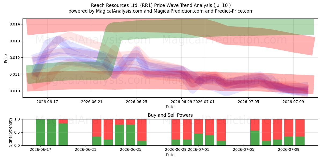Viewport: 322px width, 161px height.
Task: Click the 0.5 signal strength tick label
Action: coord(17,132)
